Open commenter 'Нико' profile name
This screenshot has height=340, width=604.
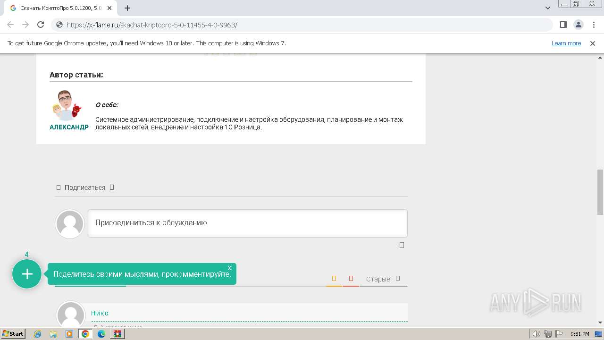point(100,313)
